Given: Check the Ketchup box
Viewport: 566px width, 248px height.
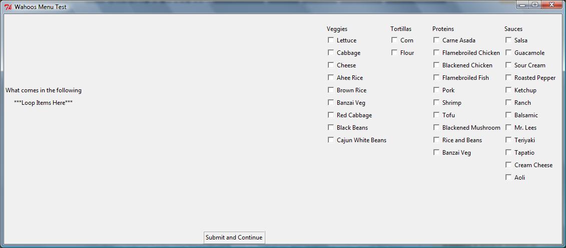Looking at the screenshot, I should coord(508,90).
